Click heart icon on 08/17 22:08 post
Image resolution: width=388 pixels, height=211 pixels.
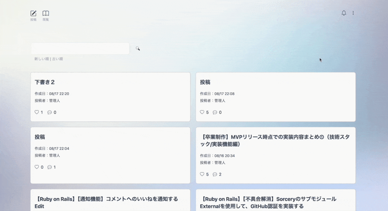coord(202,112)
